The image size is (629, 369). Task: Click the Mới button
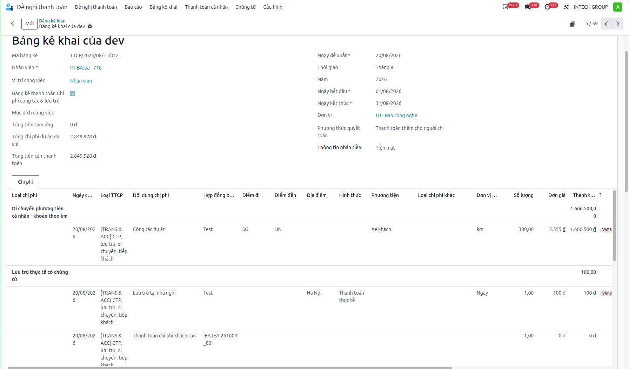click(29, 24)
